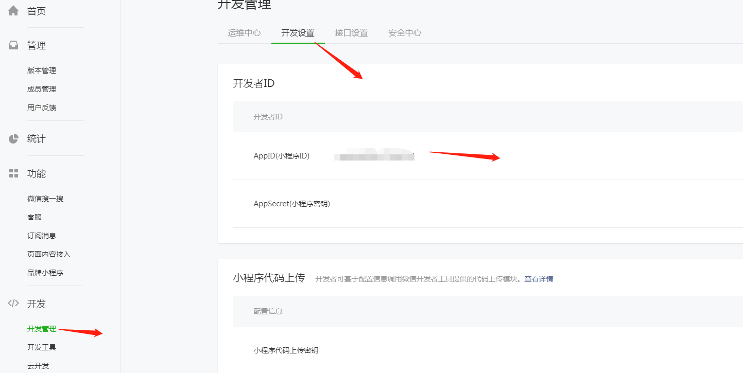Open 开发工具 page

click(42, 347)
